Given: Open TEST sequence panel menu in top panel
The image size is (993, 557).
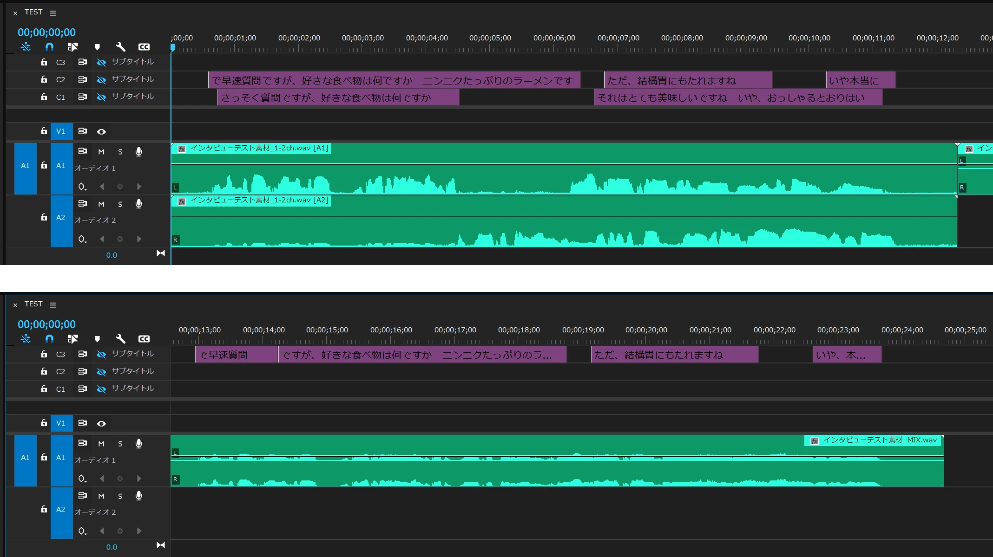Looking at the screenshot, I should click(53, 13).
